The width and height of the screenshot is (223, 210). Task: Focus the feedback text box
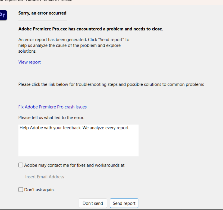[78, 140]
